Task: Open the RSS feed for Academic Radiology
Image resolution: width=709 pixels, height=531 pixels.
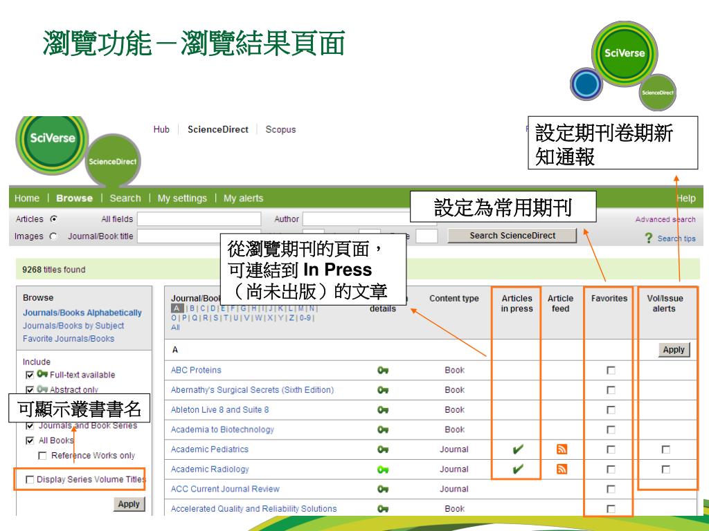Action: pyautogui.click(x=562, y=469)
